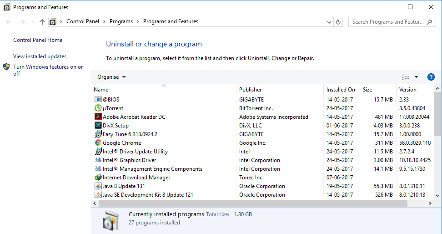Viewport: 442px width, 234px height.
Task: Click the shield icon beside Windows features
Action: point(6,67)
